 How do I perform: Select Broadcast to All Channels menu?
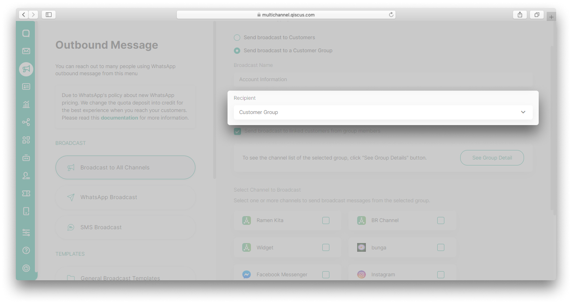(125, 167)
